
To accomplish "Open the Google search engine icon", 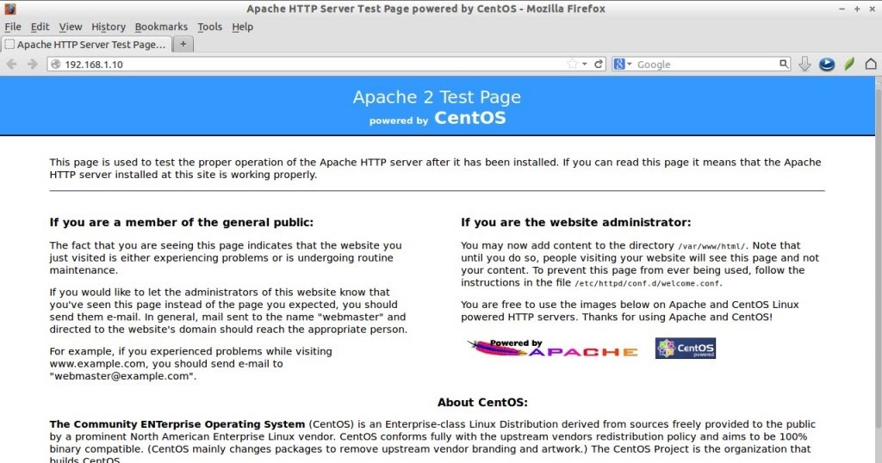I will 619,64.
